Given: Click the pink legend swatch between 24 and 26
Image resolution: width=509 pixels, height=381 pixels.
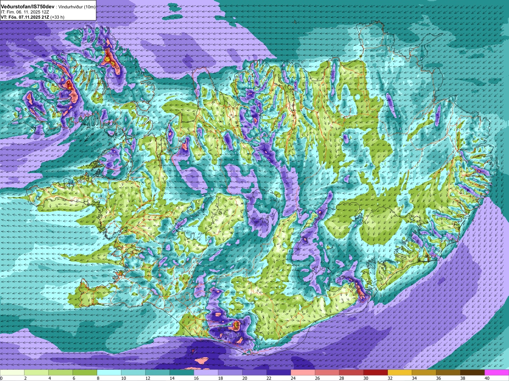Looking at the screenshot, I should tap(303, 373).
